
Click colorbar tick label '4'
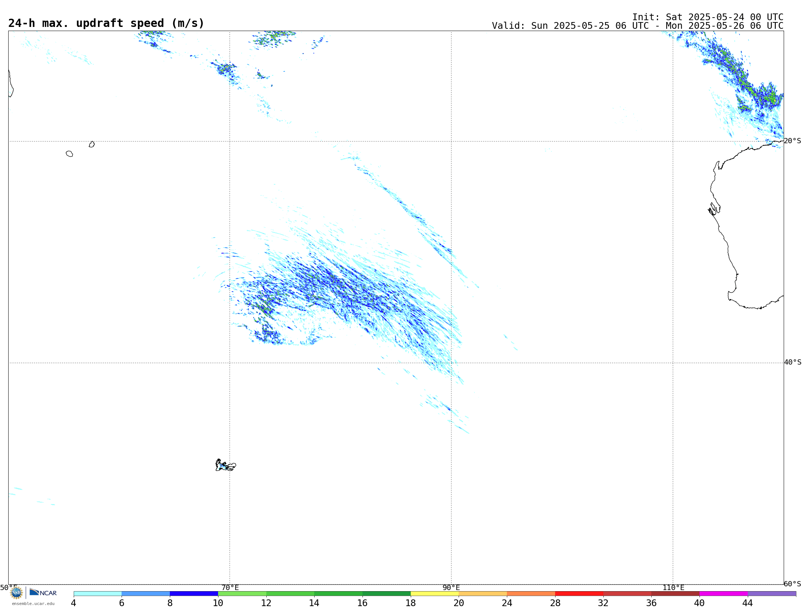(74, 603)
